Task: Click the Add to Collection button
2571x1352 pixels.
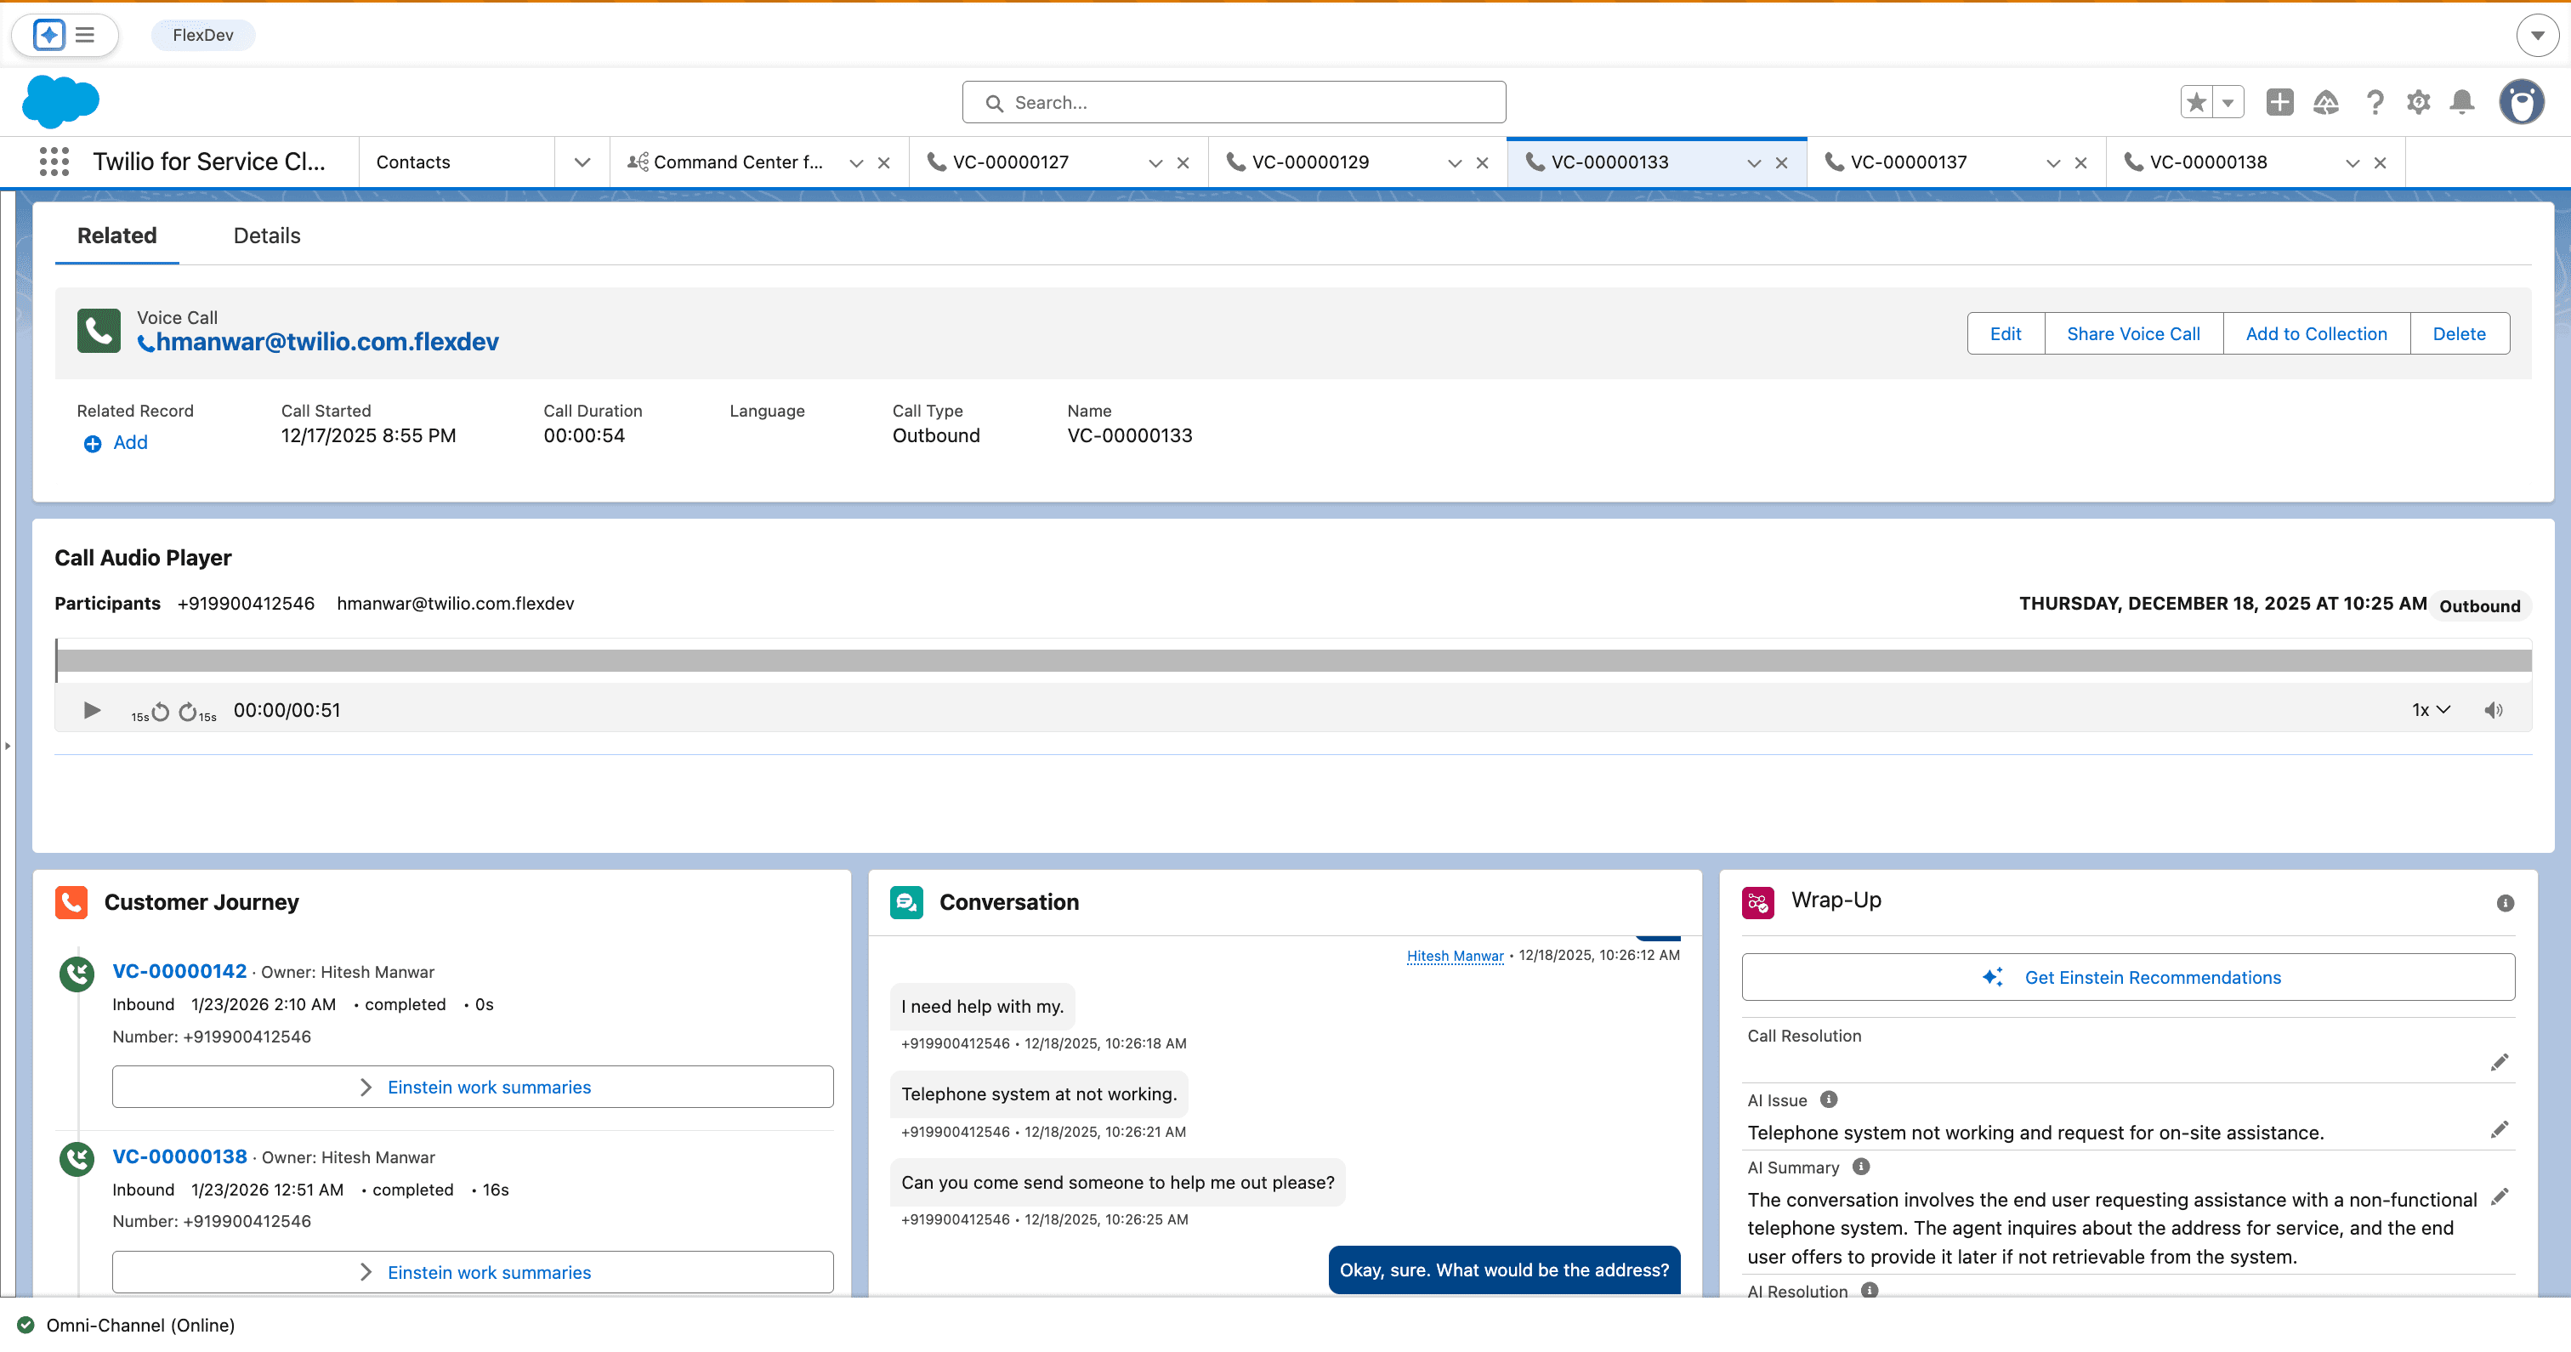Action: [2317, 333]
